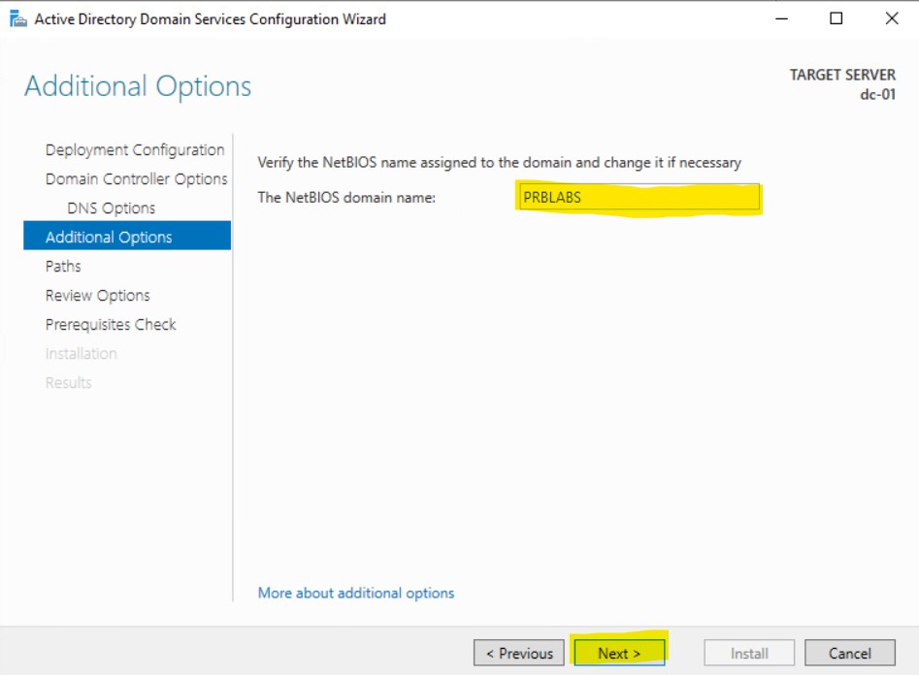
Task: Cancel the configuration wizard
Action: (849, 653)
